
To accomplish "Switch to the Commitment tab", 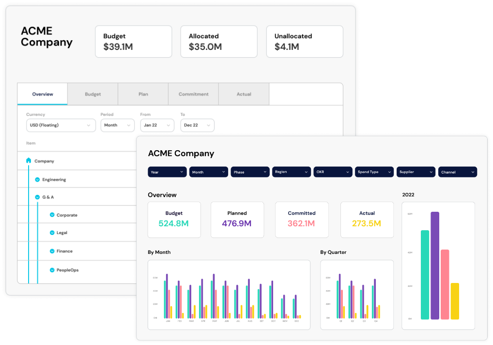I will click(x=193, y=94).
